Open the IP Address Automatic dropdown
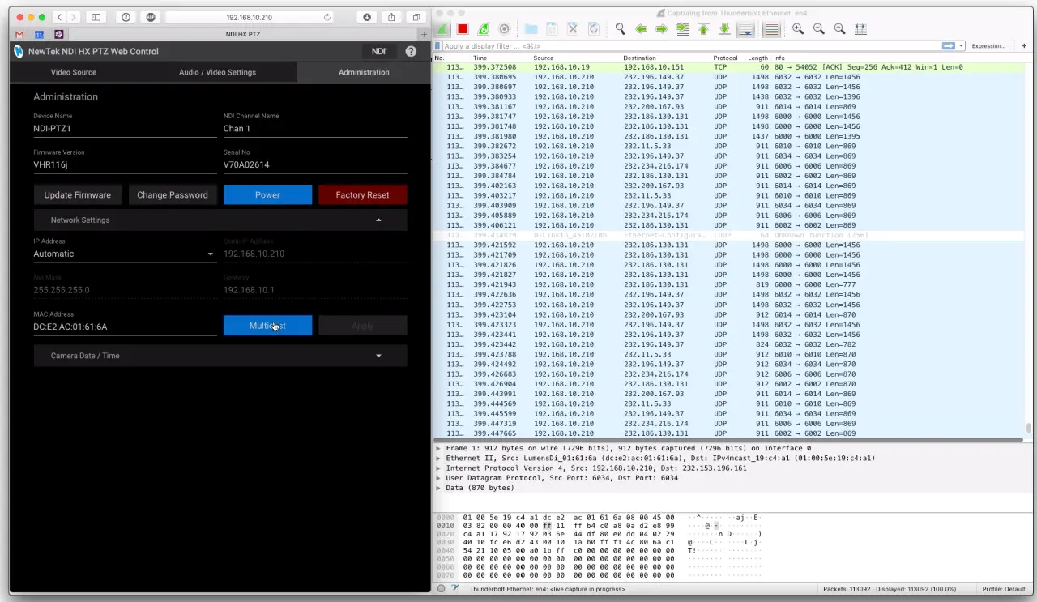The height and width of the screenshot is (602, 1037). pyautogui.click(x=124, y=254)
